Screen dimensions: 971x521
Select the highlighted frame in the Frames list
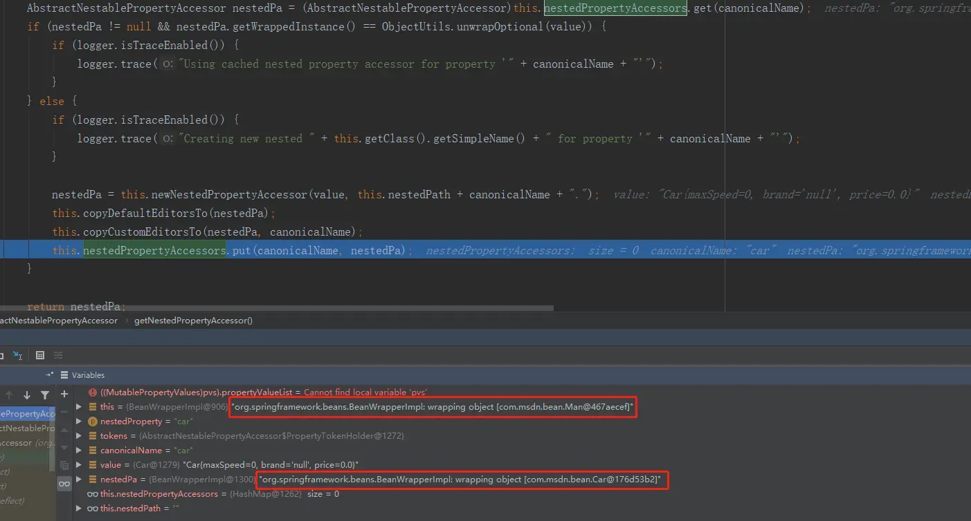pos(28,414)
